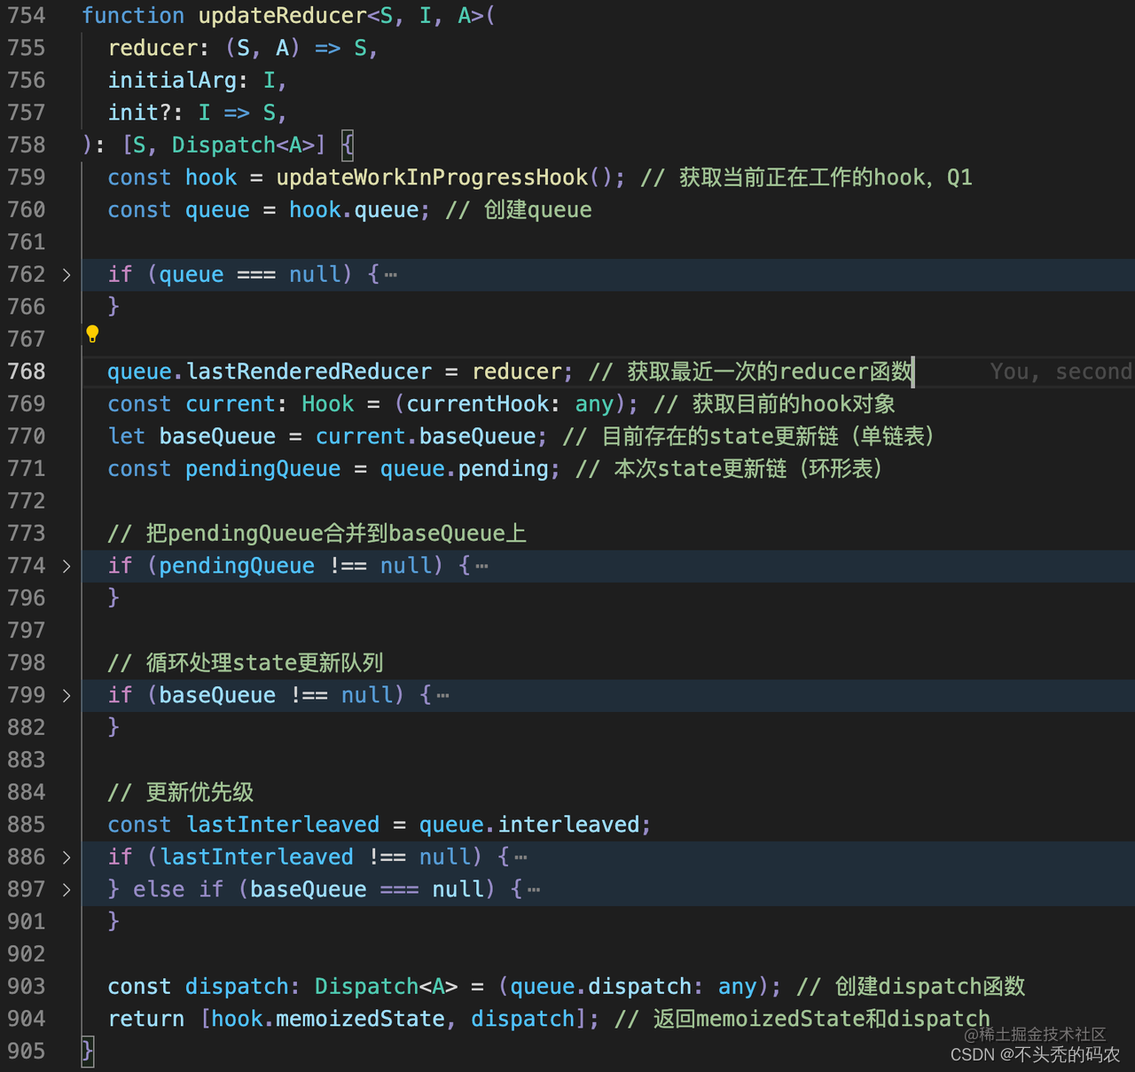Expand folded else-if block at line 897

point(67,889)
